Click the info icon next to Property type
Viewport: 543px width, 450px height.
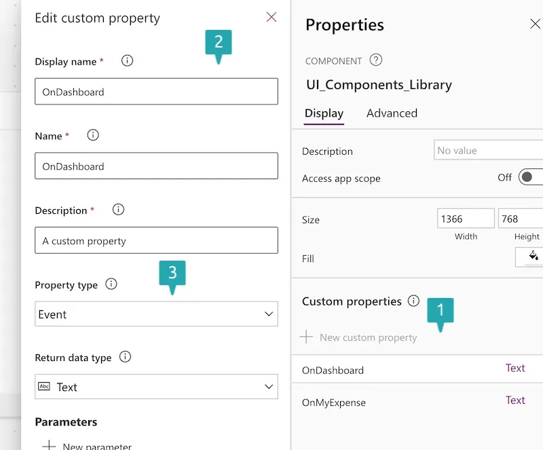click(111, 284)
